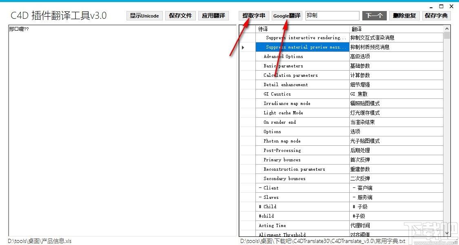Screen dimensions: 459x245
Task: Select the 'Detail enhancement' cell
Action: pyautogui.click(x=302, y=85)
